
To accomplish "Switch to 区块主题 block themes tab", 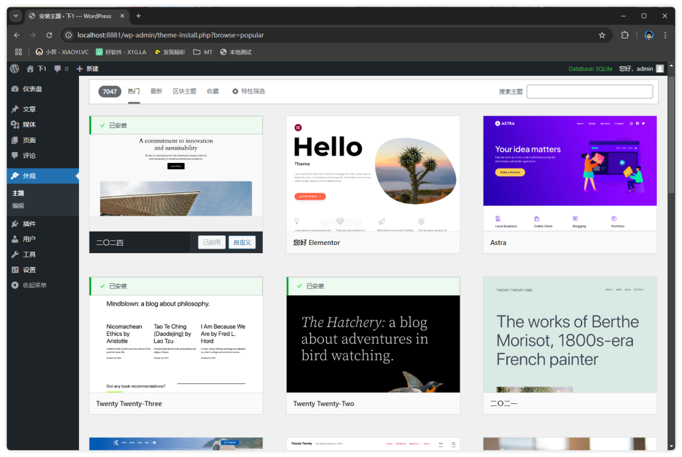I will tap(184, 92).
